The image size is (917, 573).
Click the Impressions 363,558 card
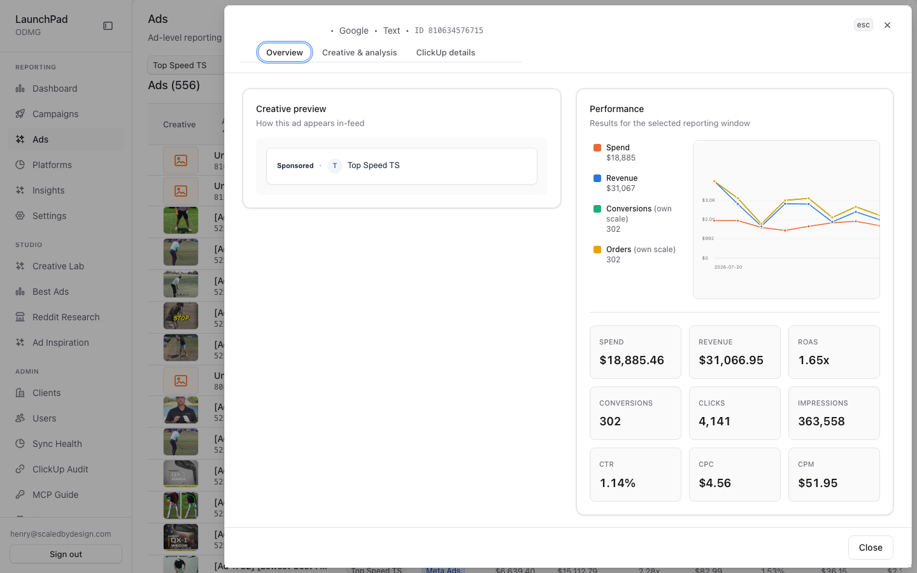click(834, 413)
